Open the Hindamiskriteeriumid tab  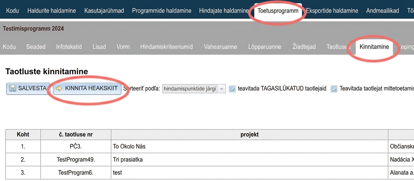pos(167,47)
